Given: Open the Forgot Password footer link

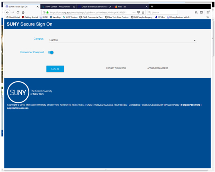Looking at the screenshot, I should pos(190,105).
